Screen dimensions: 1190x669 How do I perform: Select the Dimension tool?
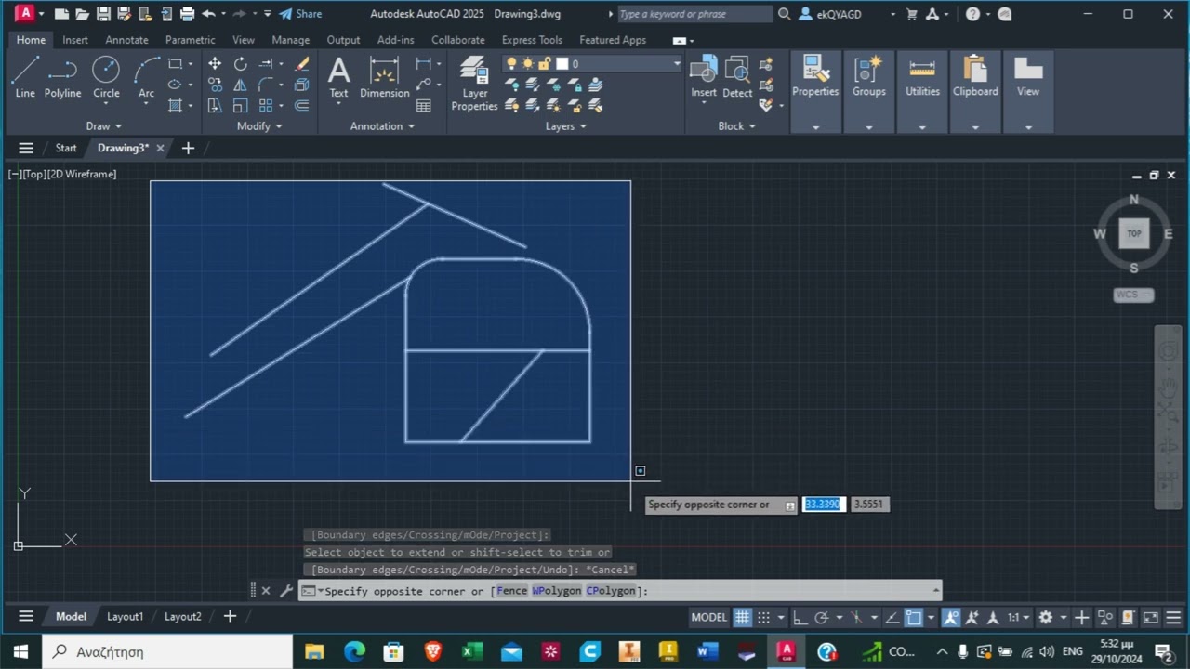coord(384,76)
